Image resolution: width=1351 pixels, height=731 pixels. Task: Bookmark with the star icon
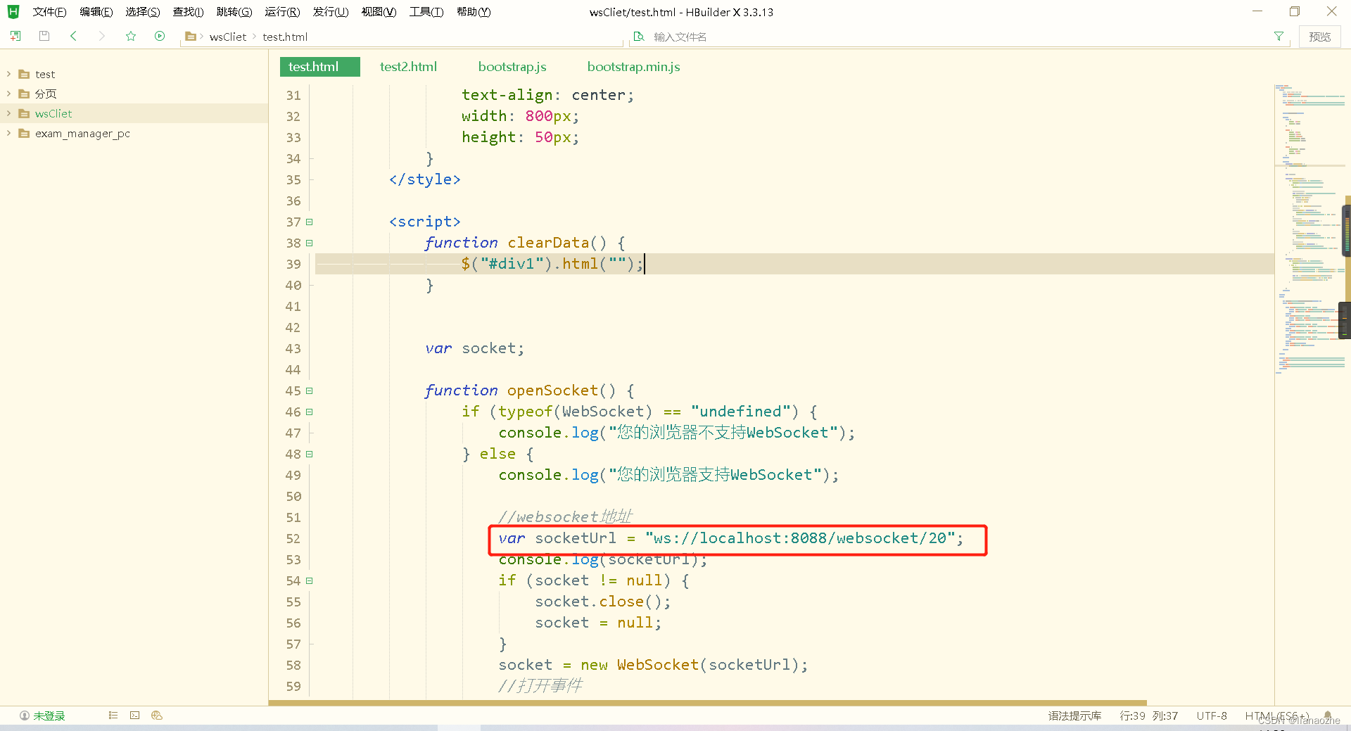(131, 36)
